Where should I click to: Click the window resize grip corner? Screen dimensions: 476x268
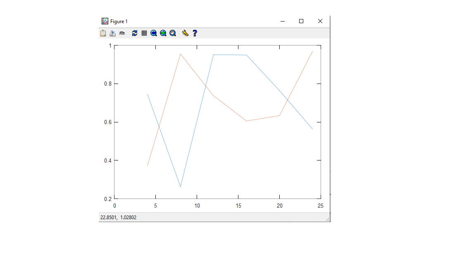click(327, 219)
